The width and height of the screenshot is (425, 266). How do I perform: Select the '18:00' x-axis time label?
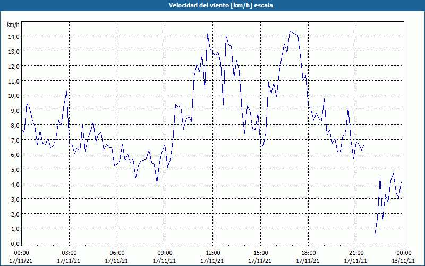point(309,253)
